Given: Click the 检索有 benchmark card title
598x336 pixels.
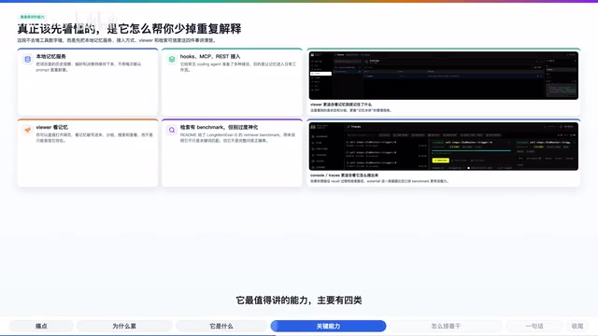Looking at the screenshot, I should [x=219, y=127].
